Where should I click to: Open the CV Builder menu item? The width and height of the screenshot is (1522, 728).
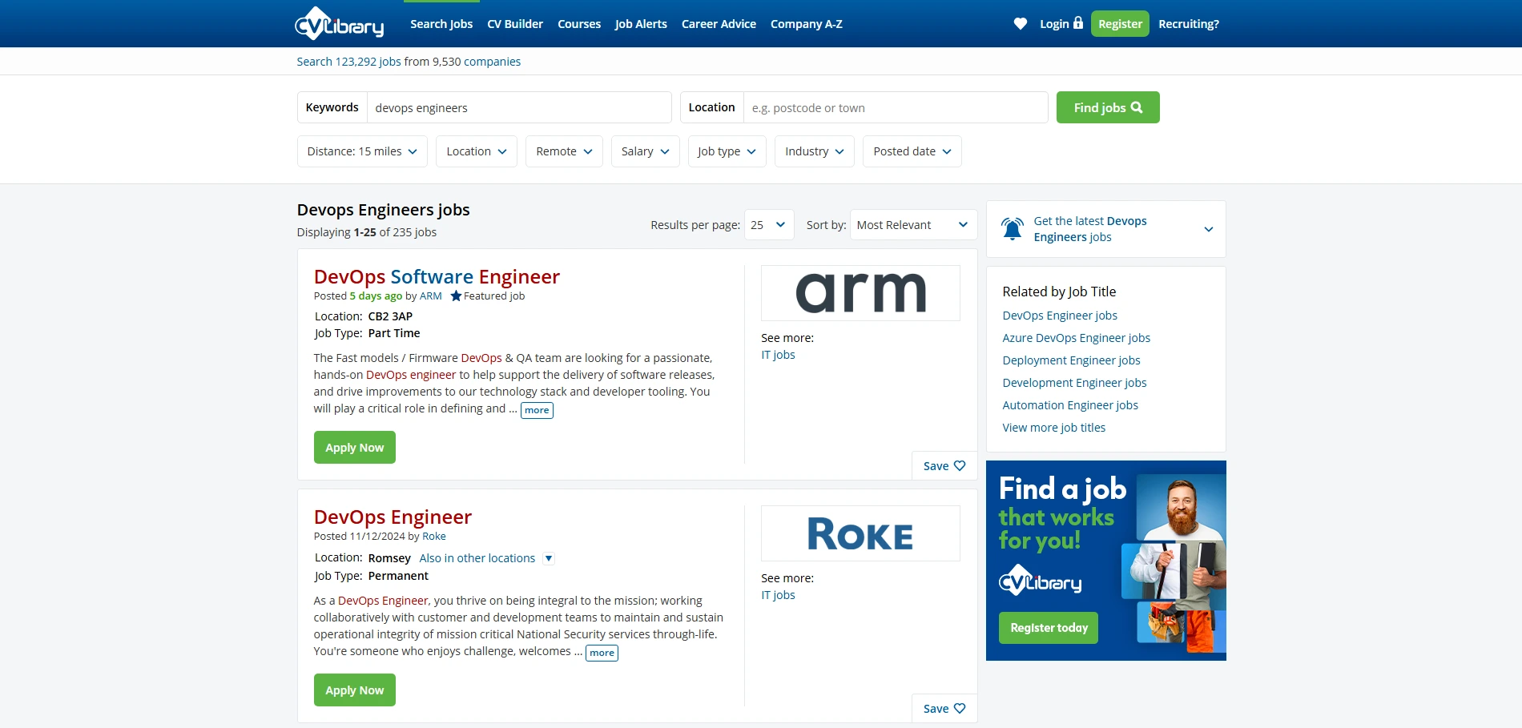(x=515, y=24)
